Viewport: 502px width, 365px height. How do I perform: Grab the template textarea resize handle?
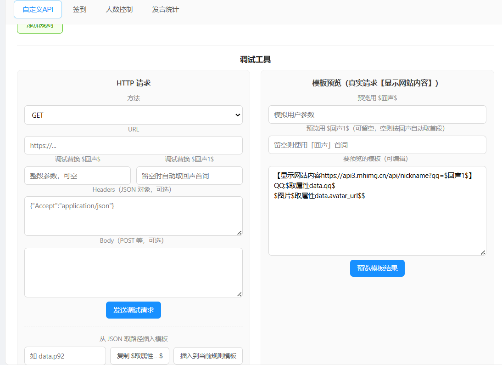pyautogui.click(x=483, y=252)
